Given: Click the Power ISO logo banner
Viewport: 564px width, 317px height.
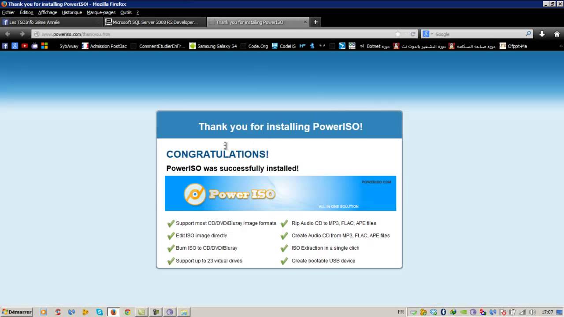Looking at the screenshot, I should (x=280, y=193).
